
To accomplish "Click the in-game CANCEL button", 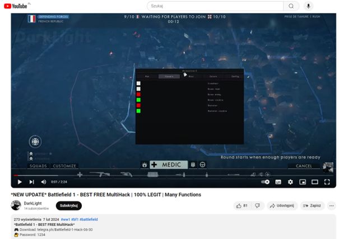I will 304,166.
